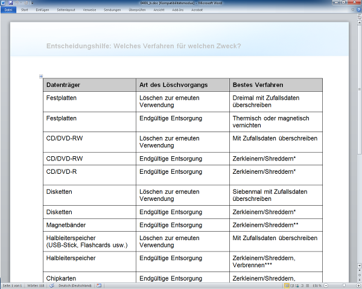Select the Überprüfen ribbon tab
Screen dimensions: 362x289
136,10
